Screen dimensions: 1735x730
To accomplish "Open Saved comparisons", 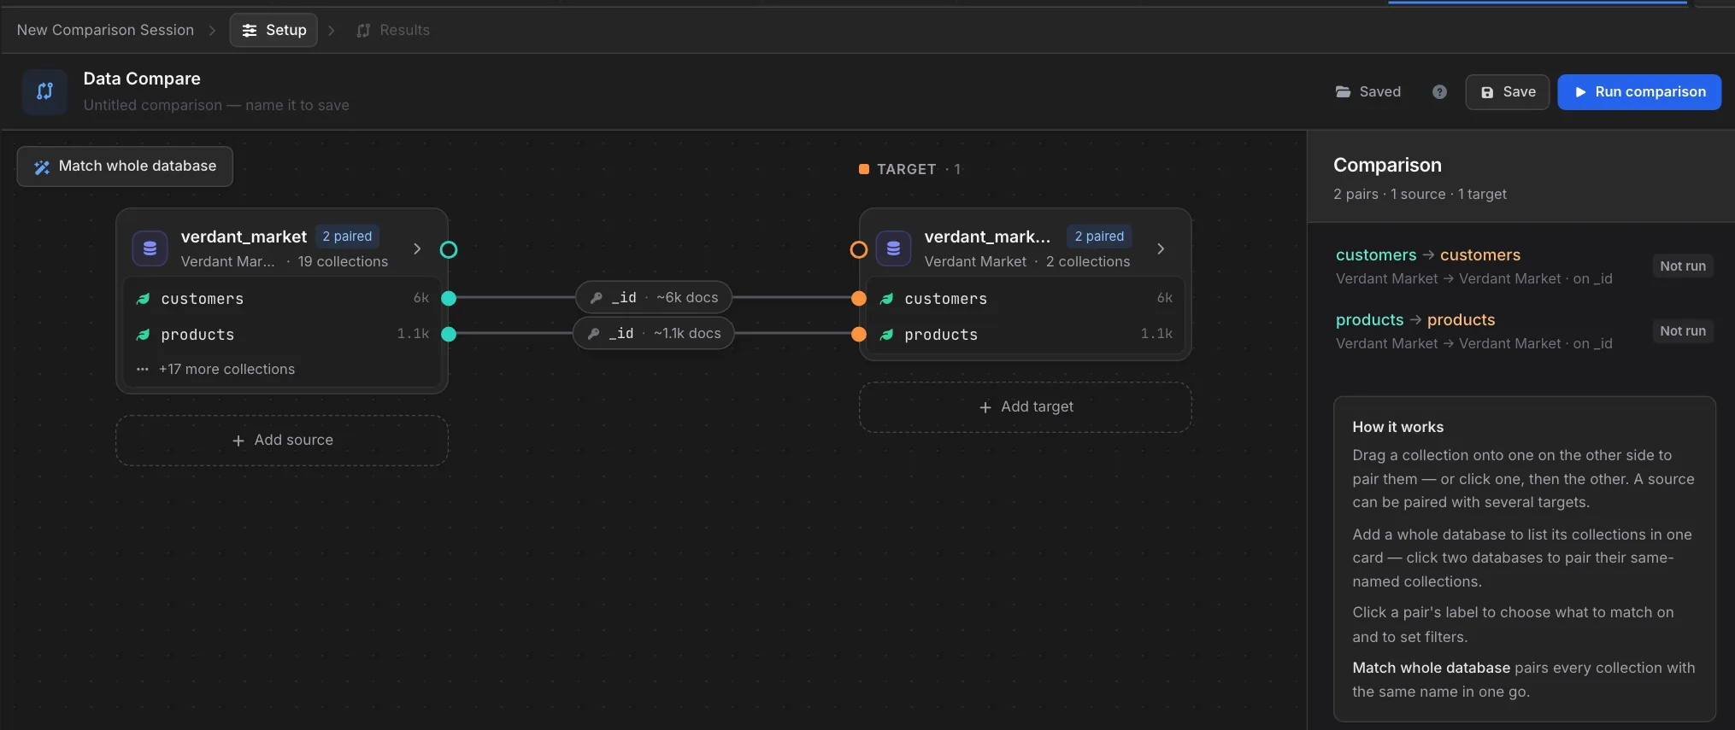I will pyautogui.click(x=1368, y=91).
